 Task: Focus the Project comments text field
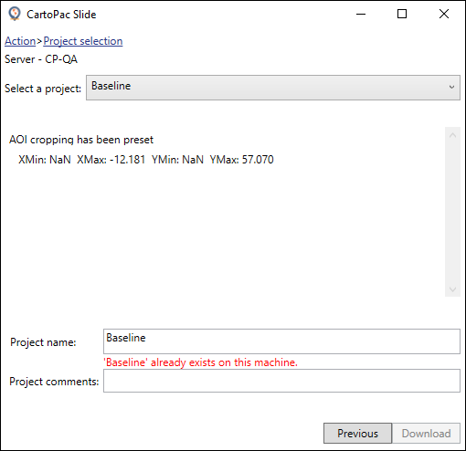(281, 381)
